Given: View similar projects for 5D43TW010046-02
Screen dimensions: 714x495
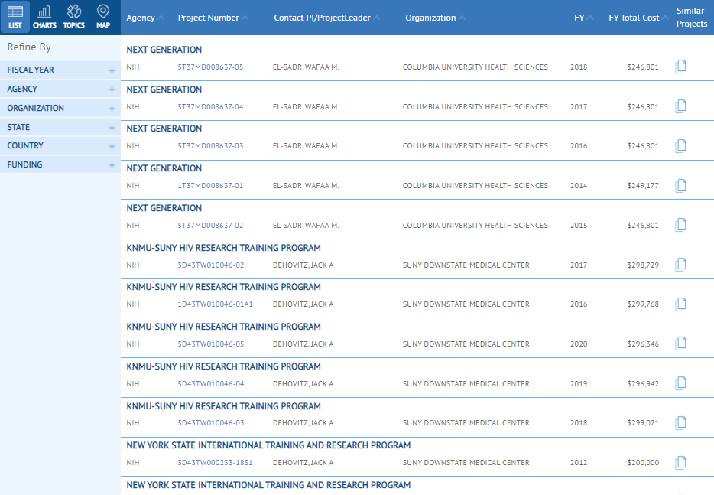Looking at the screenshot, I should 680,265.
